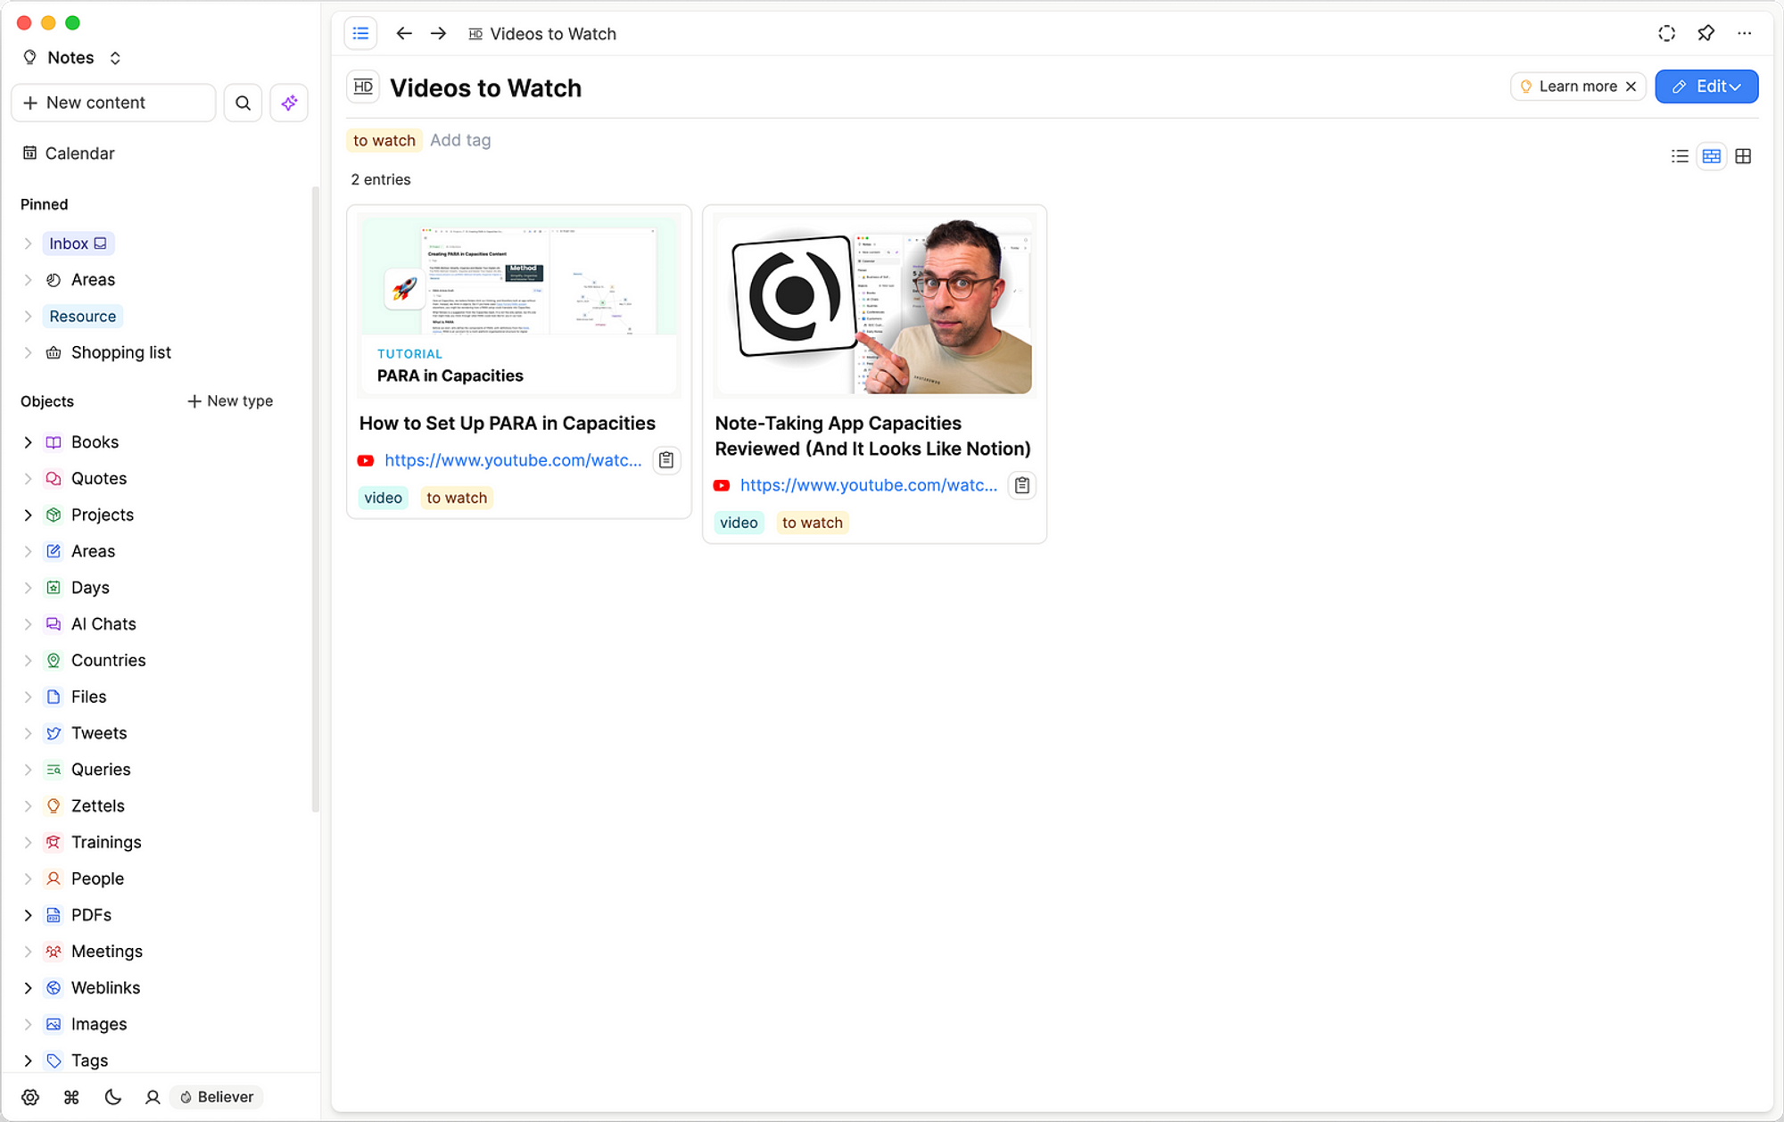Click the New content button
The height and width of the screenshot is (1122, 1784).
[x=113, y=103]
